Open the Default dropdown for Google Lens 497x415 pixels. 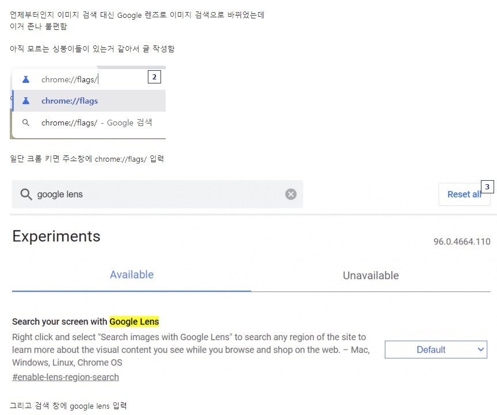tap(436, 349)
